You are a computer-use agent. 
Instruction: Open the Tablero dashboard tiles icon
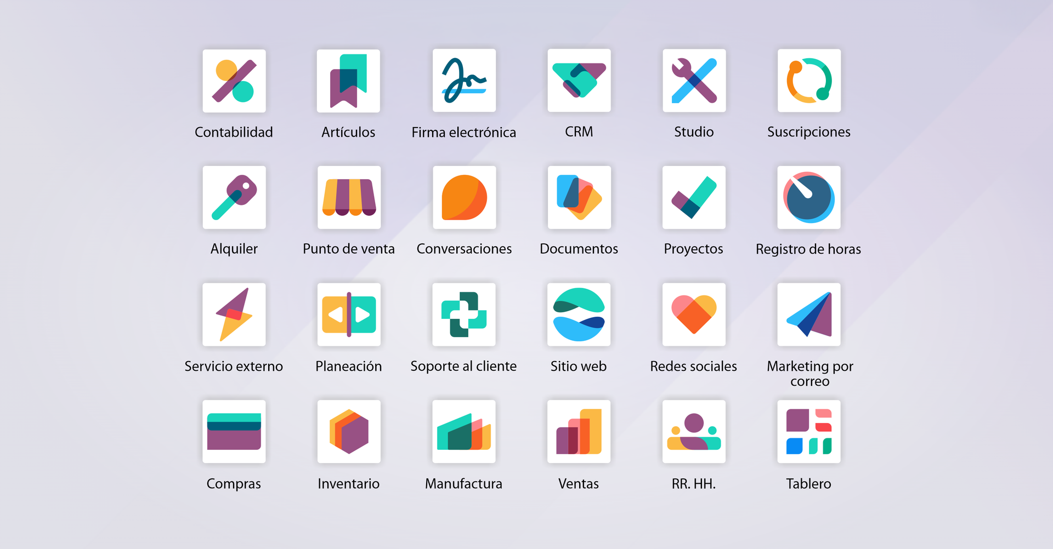pyautogui.click(x=809, y=432)
